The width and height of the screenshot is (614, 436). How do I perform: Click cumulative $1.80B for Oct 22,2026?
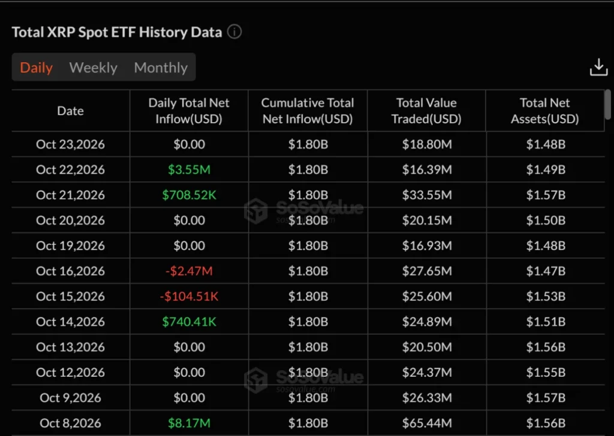tap(308, 169)
